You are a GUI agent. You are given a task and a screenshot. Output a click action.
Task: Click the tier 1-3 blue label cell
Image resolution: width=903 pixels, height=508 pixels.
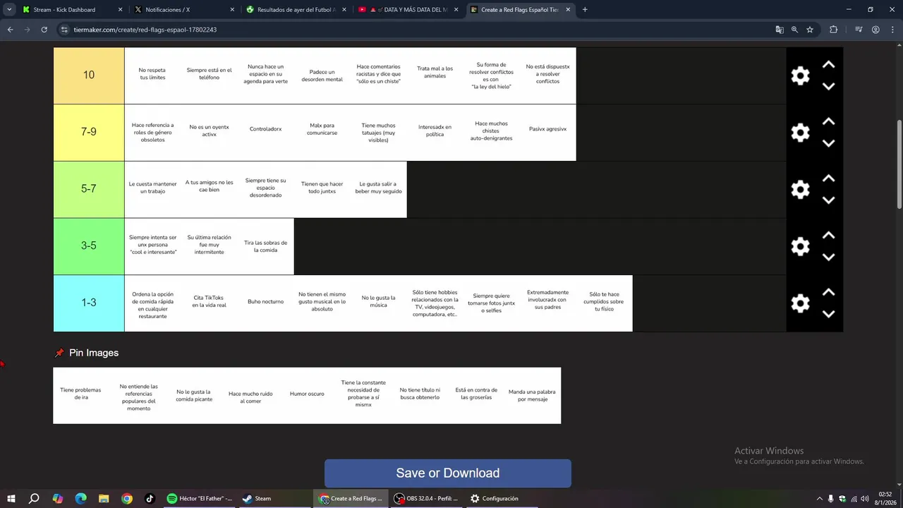(89, 303)
